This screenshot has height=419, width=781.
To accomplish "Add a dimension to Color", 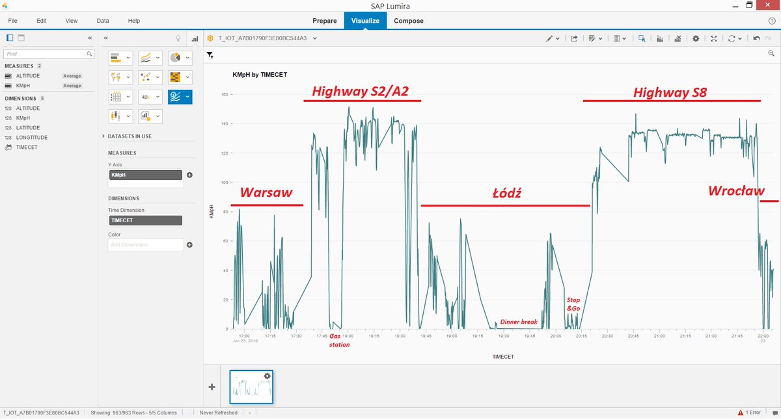I will click(x=189, y=245).
